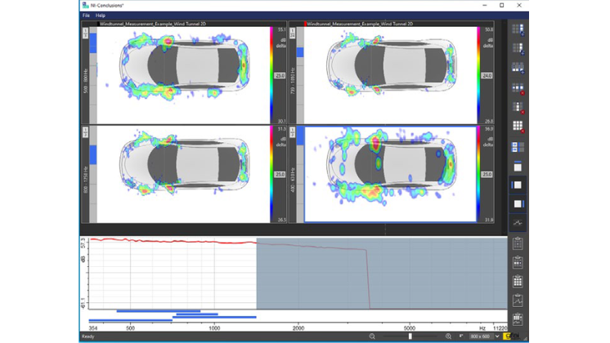Screen dimensions: 610x343
Task: Click the zoom in magnifier icon
Action: [x=448, y=336]
